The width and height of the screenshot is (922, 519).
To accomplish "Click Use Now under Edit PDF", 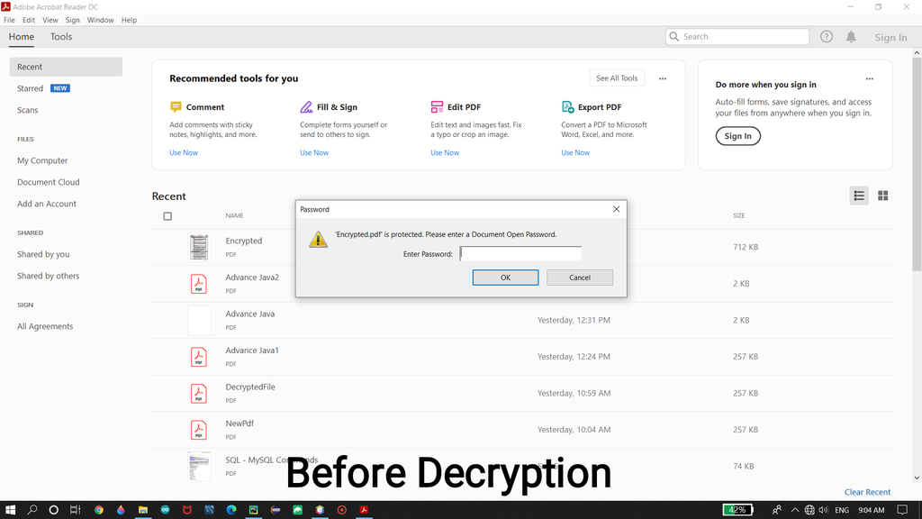I will tap(445, 152).
